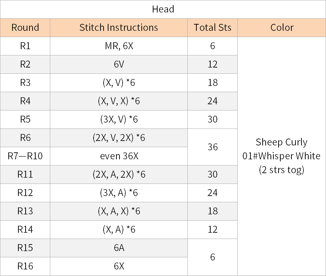
Task: Select the 6X instruction in R16
Action: tap(119, 266)
